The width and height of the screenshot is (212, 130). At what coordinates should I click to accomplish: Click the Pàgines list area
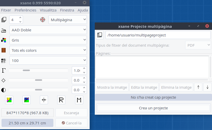(x=152, y=67)
